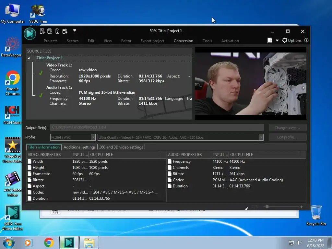This screenshot has width=332, height=249.
Task: Click the save project floppy icon
Action: [x=57, y=31]
